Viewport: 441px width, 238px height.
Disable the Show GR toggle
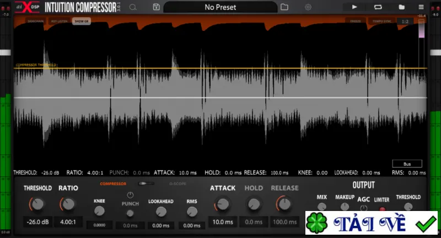pyautogui.click(x=82, y=21)
